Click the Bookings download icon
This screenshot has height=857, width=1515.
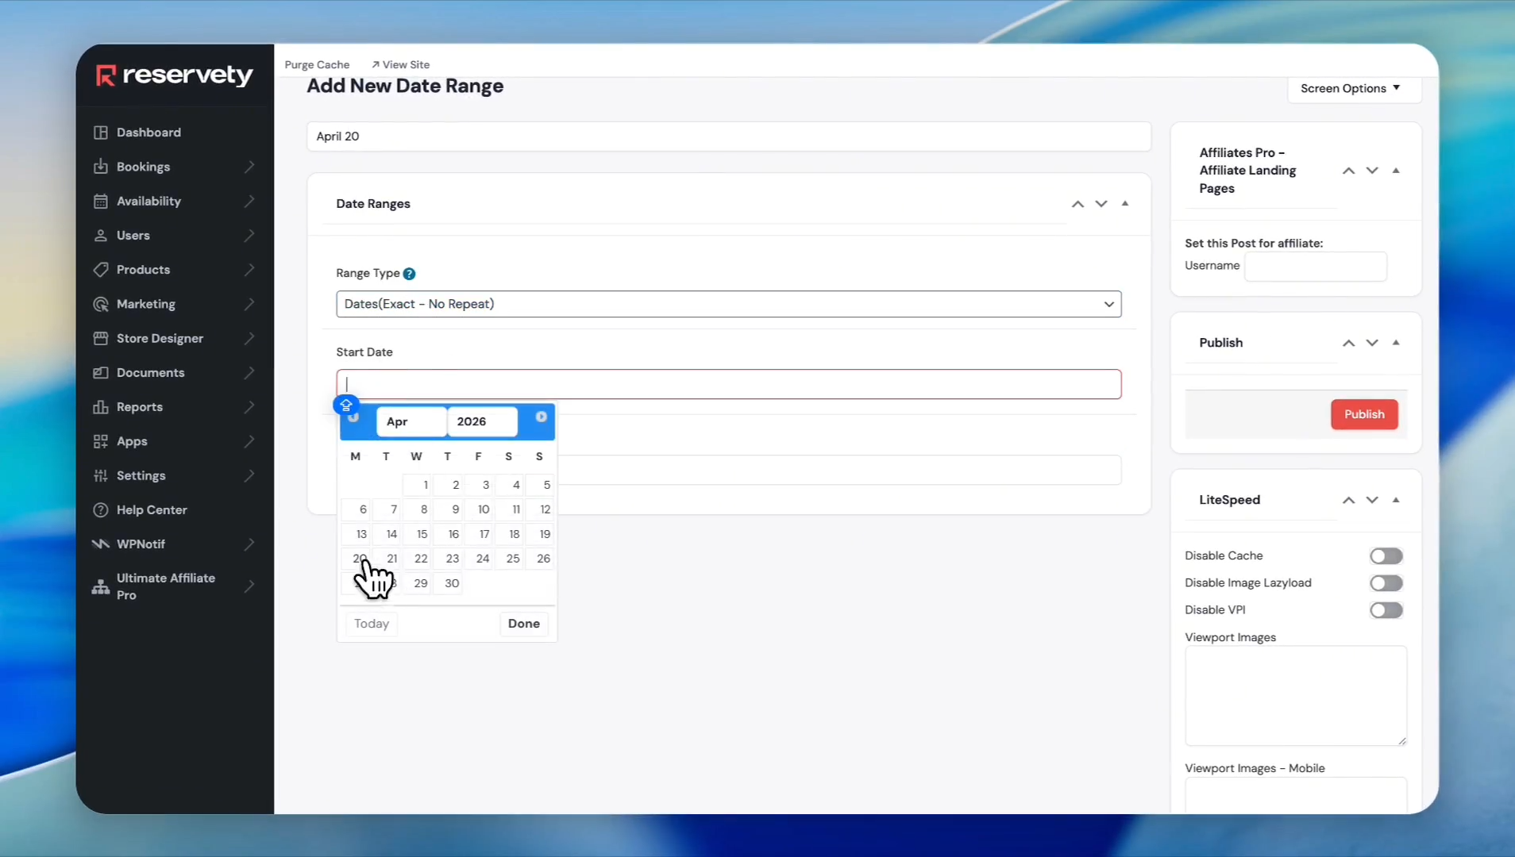[101, 167]
